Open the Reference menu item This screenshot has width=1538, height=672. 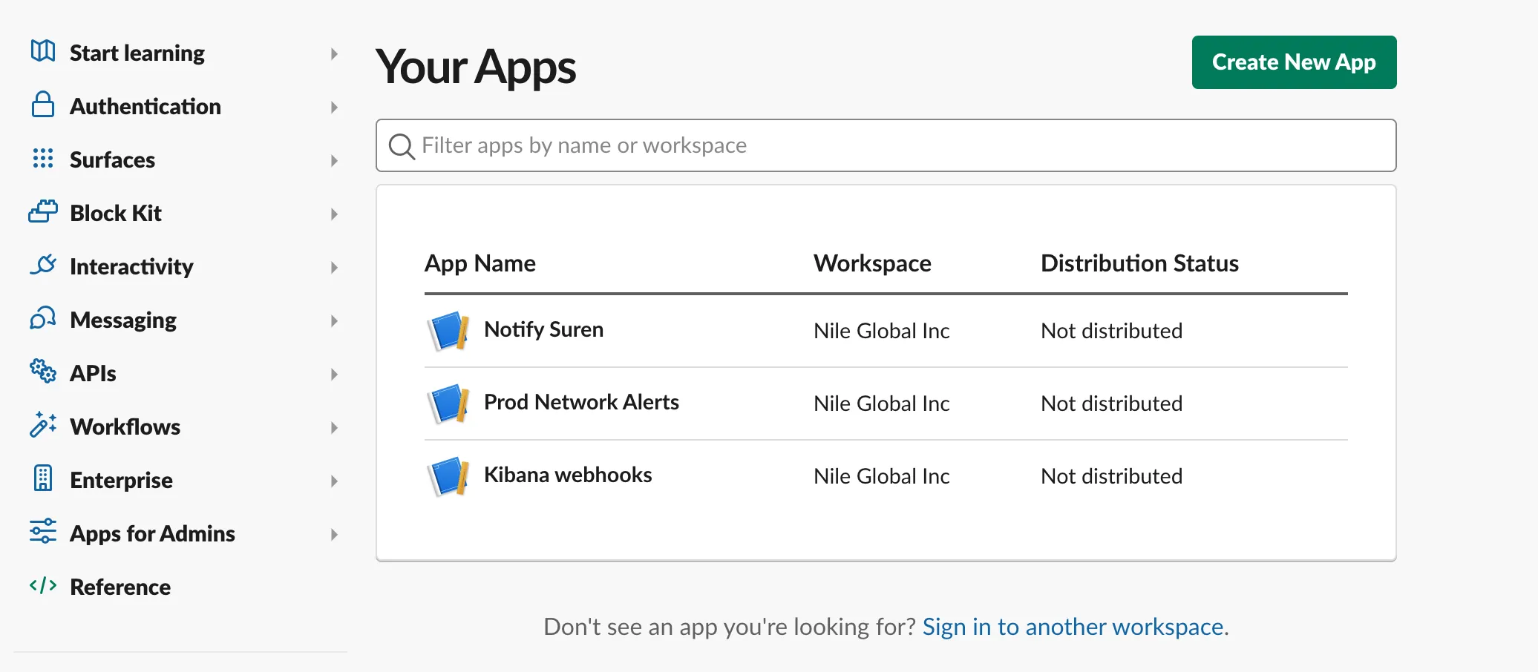tap(120, 587)
